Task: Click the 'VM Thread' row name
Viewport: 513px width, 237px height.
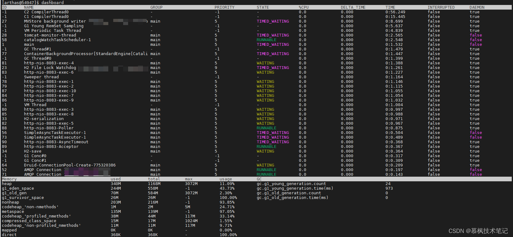Action: coord(35,105)
